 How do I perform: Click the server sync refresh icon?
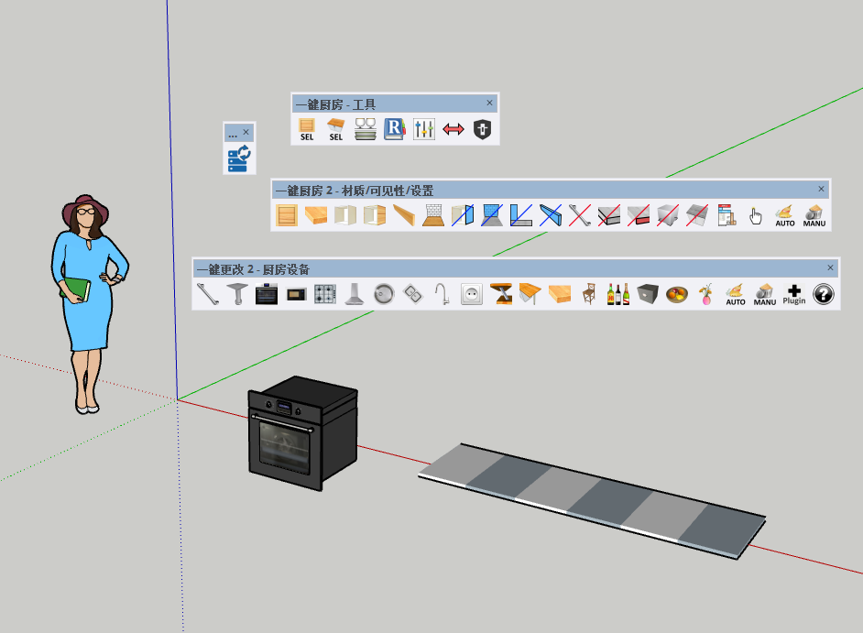(x=239, y=159)
